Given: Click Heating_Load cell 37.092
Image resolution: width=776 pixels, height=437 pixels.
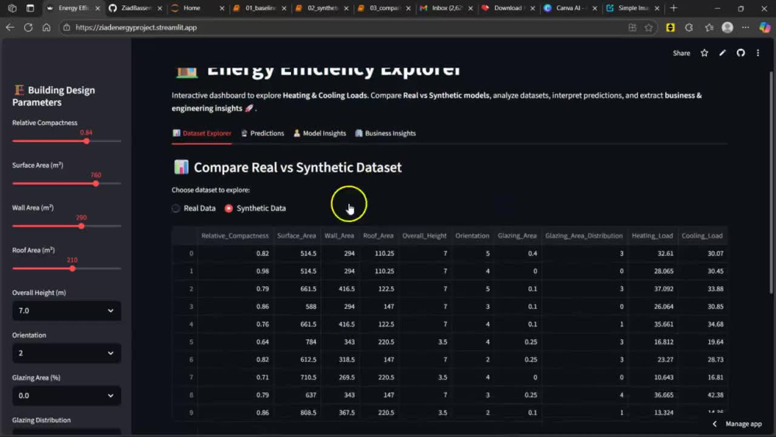Looking at the screenshot, I should click(653, 289).
